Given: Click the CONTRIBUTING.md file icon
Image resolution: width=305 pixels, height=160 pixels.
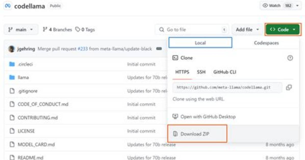Looking at the screenshot, I should coord(12,118).
